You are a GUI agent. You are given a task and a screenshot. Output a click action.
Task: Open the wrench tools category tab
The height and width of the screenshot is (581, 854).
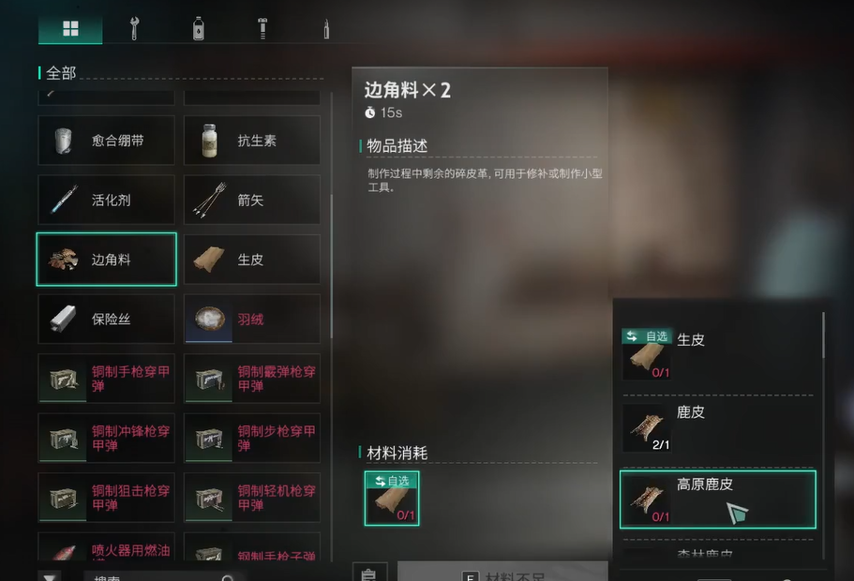[134, 28]
